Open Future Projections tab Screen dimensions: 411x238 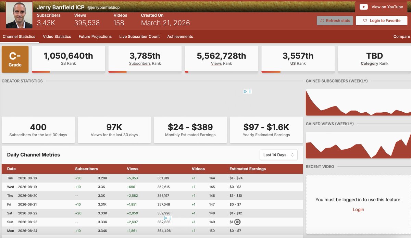(95, 36)
